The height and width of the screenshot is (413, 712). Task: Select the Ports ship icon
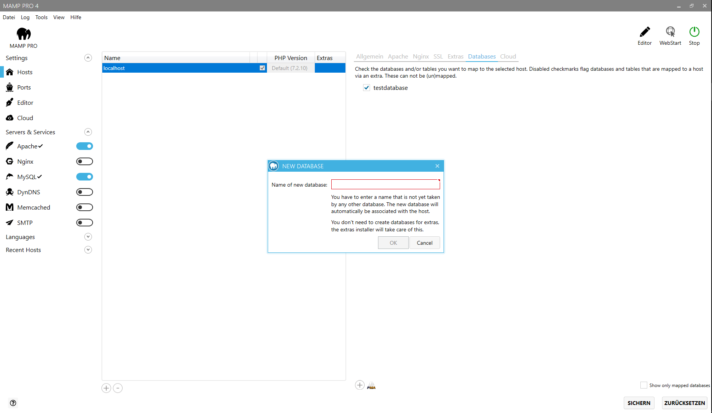pos(10,87)
